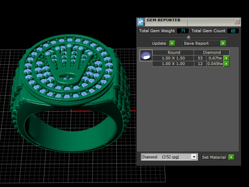The height and width of the screenshot is (187, 249).
Task: Click the 0.67tw weight cell
Action: pos(215,58)
